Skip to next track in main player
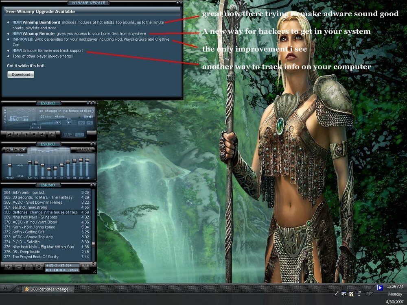 42,135
